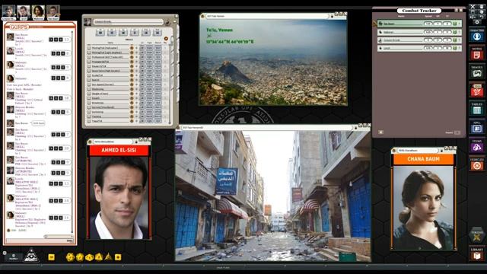Click the character sheet name field

[129, 22]
